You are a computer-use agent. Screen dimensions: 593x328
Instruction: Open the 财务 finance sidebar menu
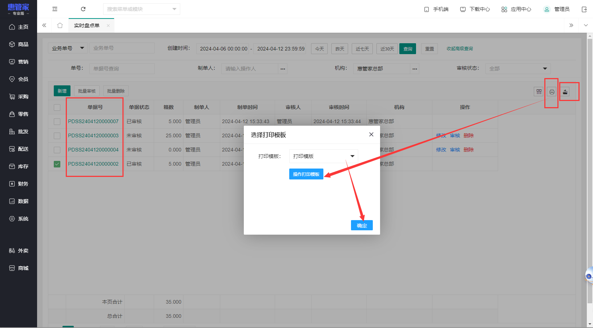pyautogui.click(x=19, y=184)
